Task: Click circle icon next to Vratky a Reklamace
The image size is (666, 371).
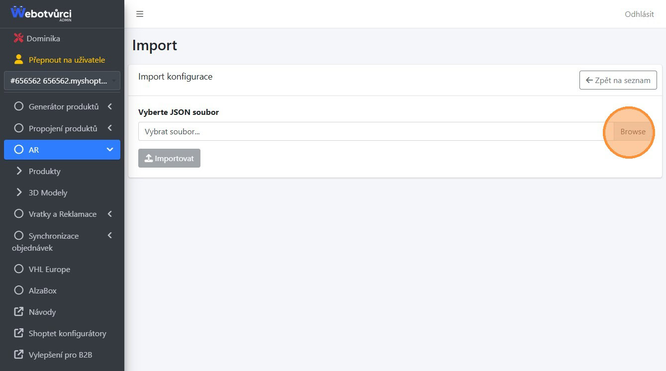Action: pyautogui.click(x=19, y=213)
